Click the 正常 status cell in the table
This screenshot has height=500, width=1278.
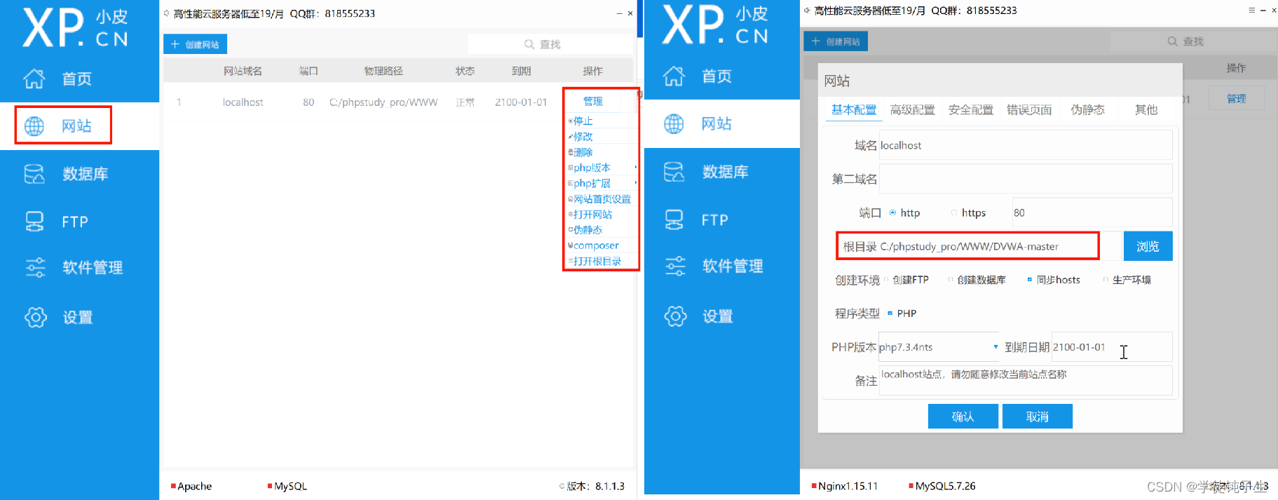tap(465, 102)
